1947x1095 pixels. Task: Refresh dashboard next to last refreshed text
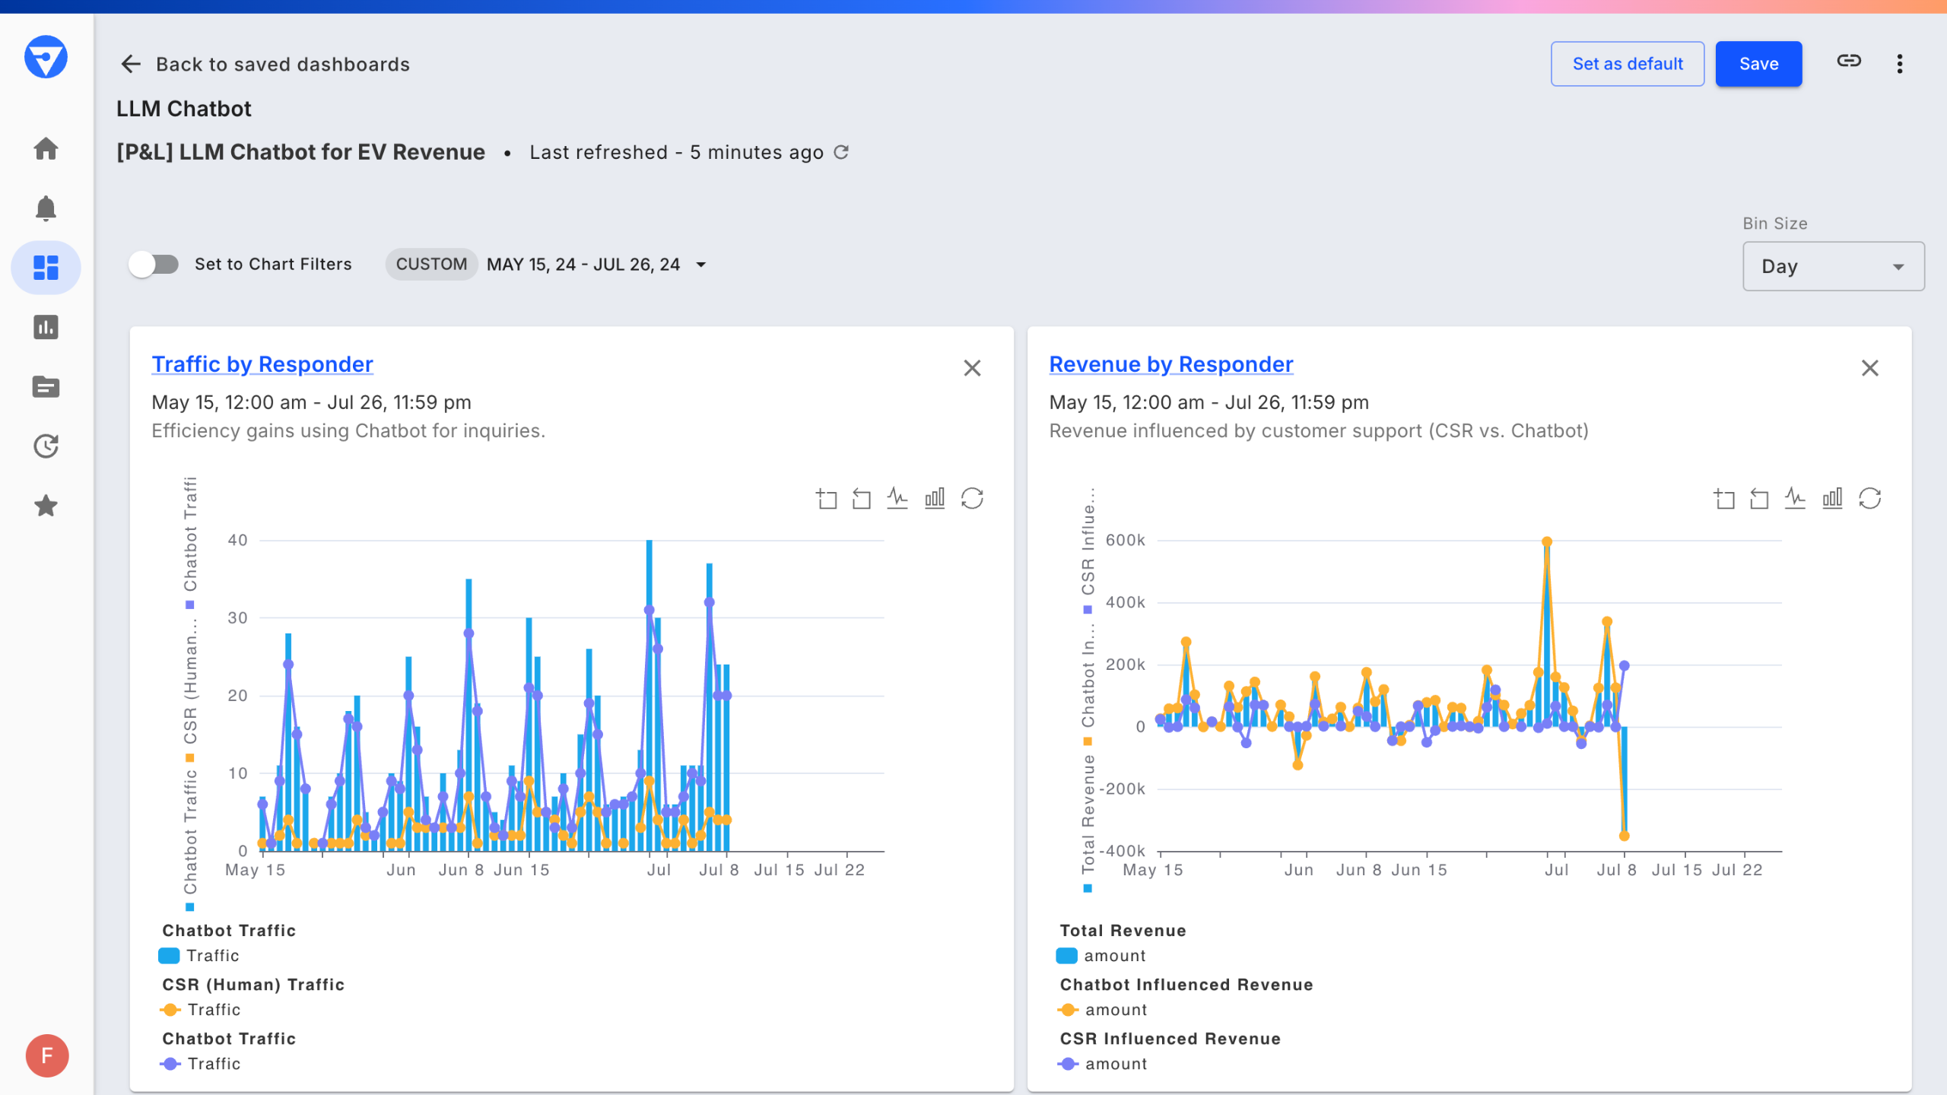(x=841, y=152)
